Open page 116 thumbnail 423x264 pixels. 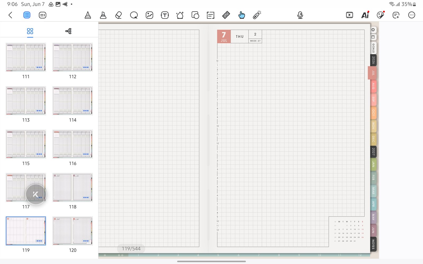[x=73, y=144]
